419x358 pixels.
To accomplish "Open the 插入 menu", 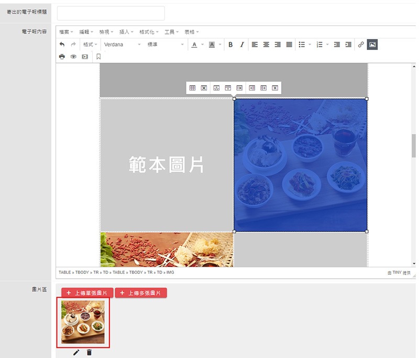I will coord(126,32).
